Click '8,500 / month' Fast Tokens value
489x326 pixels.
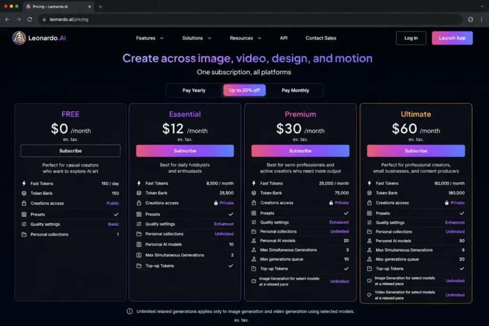220,183
